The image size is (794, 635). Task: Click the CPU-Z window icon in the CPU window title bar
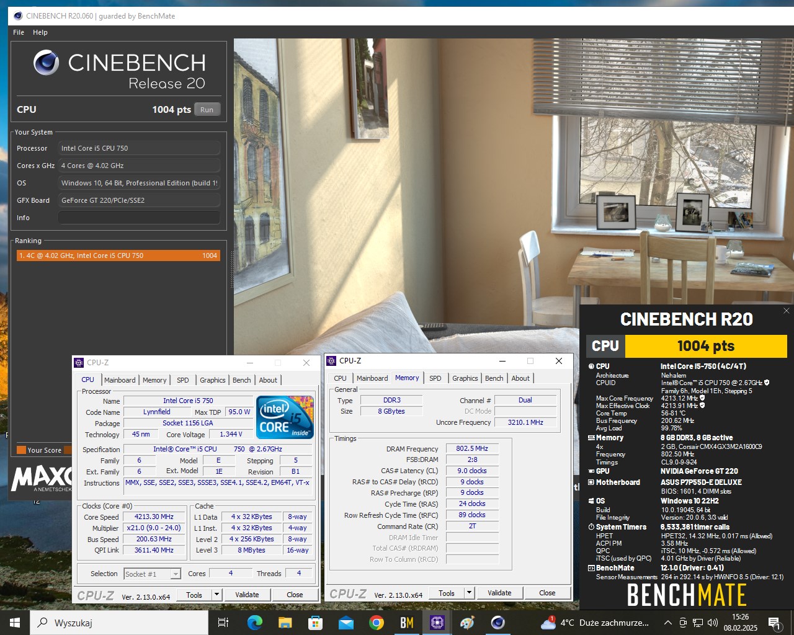[79, 363]
